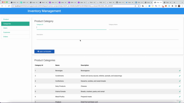Click the Inventory Management header title
The image size is (184, 103).
(44, 11)
